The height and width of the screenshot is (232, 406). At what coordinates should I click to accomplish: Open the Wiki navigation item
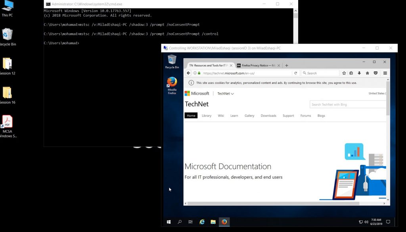[x=221, y=116]
